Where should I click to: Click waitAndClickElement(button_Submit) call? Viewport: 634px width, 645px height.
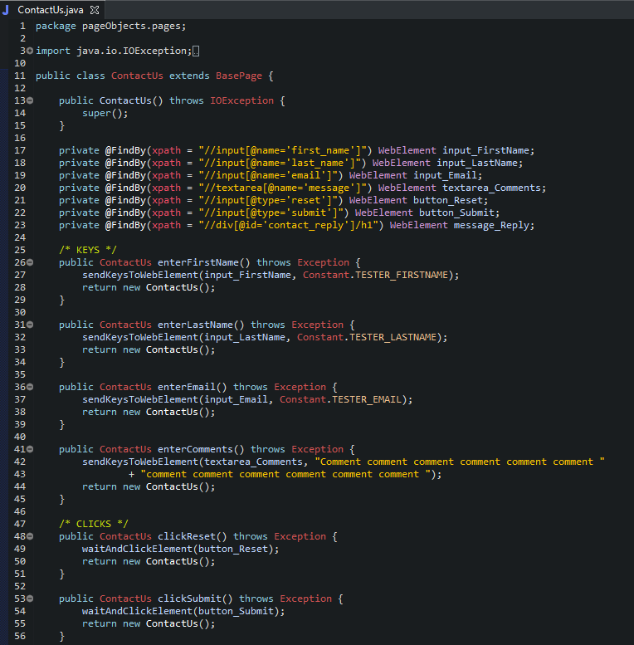[183, 611]
